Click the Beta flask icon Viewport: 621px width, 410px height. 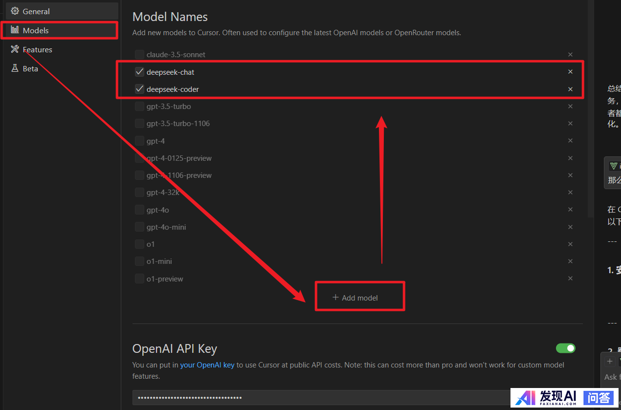[x=15, y=68]
